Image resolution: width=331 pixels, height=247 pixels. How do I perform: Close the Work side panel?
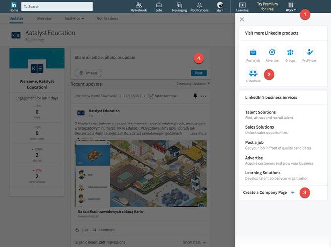(242, 19)
